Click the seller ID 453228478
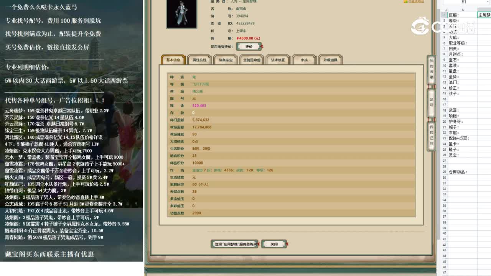This screenshot has height=276, width=491. [x=245, y=23]
